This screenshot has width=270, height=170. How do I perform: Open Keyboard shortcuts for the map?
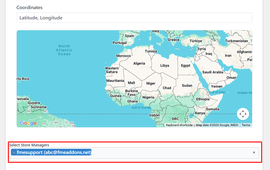pyautogui.click(x=179, y=125)
